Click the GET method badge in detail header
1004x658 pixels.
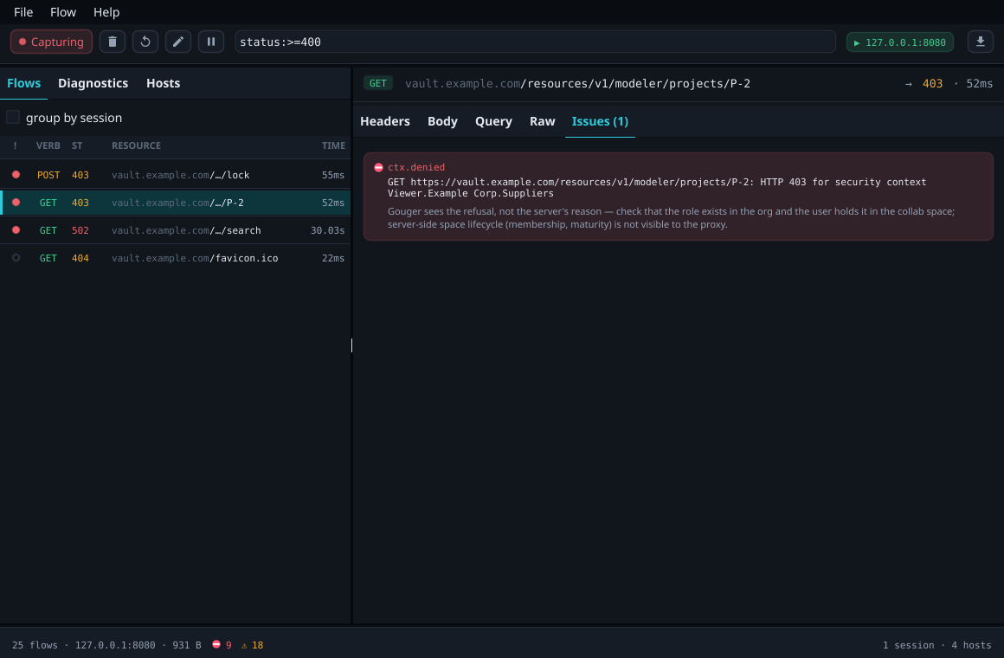(377, 83)
